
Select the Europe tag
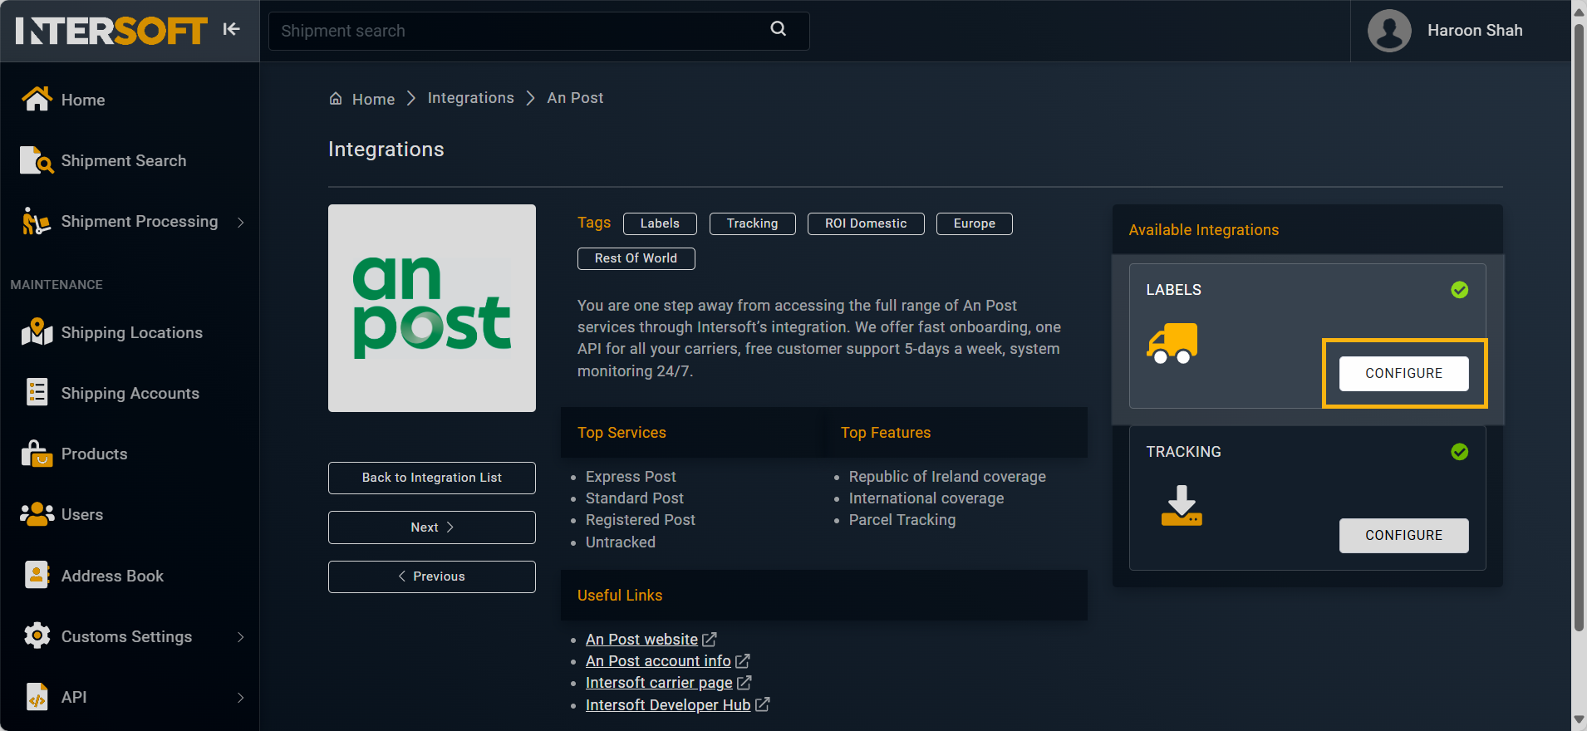[974, 223]
